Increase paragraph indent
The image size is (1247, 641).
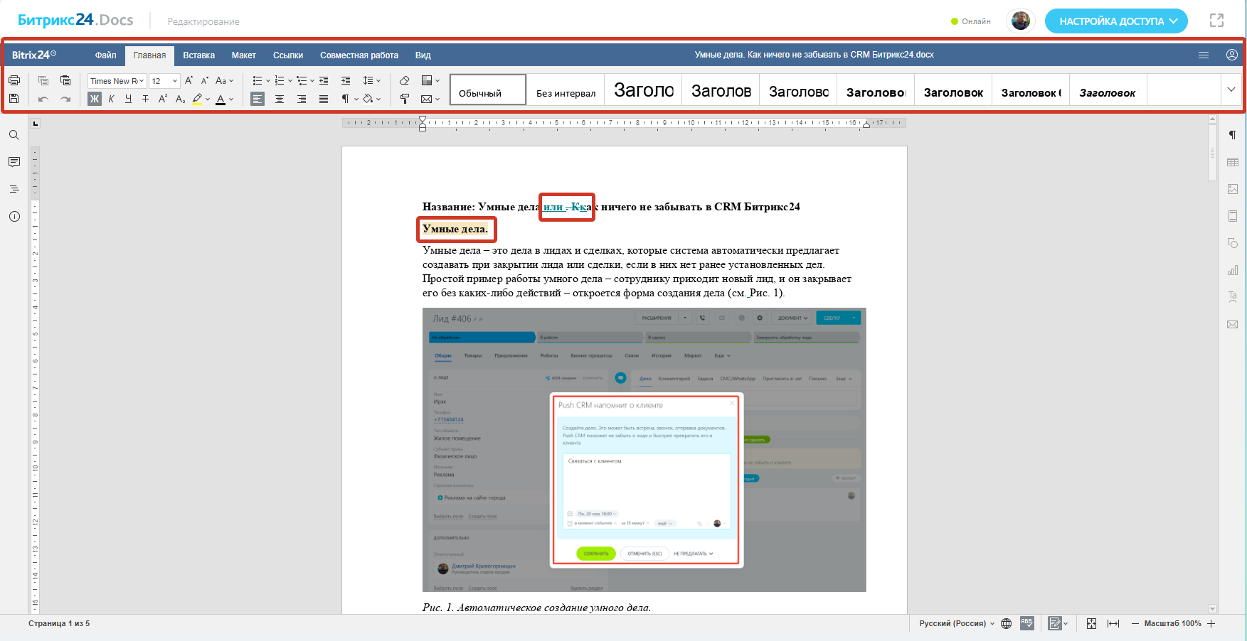(x=346, y=80)
